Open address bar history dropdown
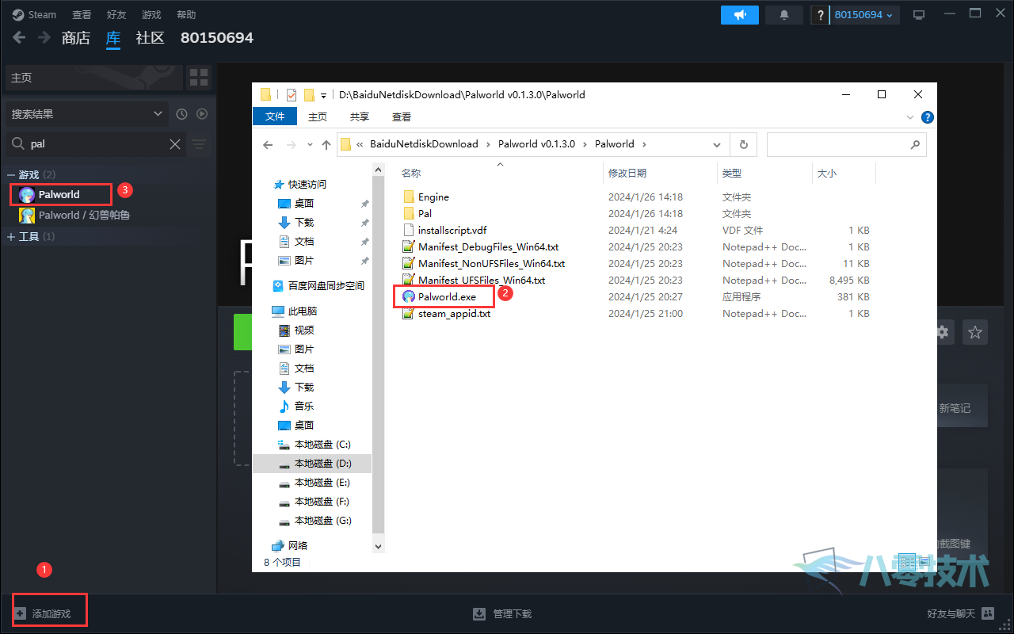The width and height of the screenshot is (1014, 634). pyautogui.click(x=717, y=145)
